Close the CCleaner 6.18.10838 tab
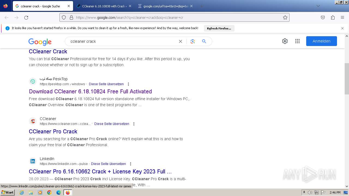Image resolution: width=349 pixels, height=196 pixels. 130,6
